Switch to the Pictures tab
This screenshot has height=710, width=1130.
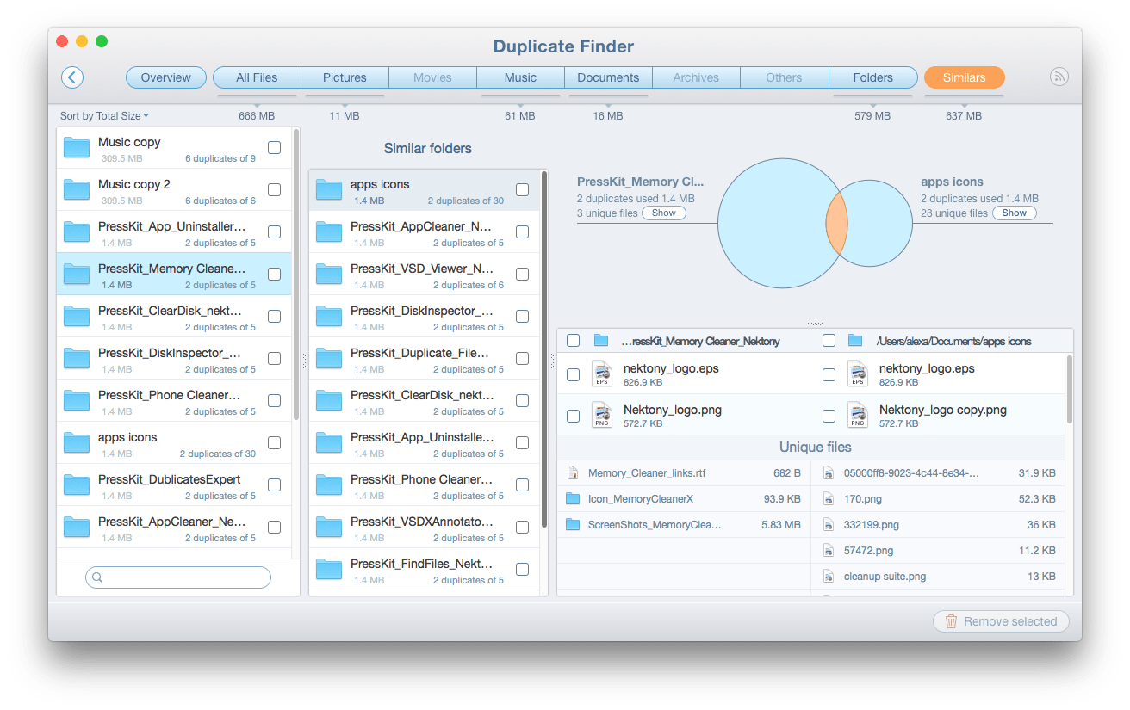(x=345, y=77)
